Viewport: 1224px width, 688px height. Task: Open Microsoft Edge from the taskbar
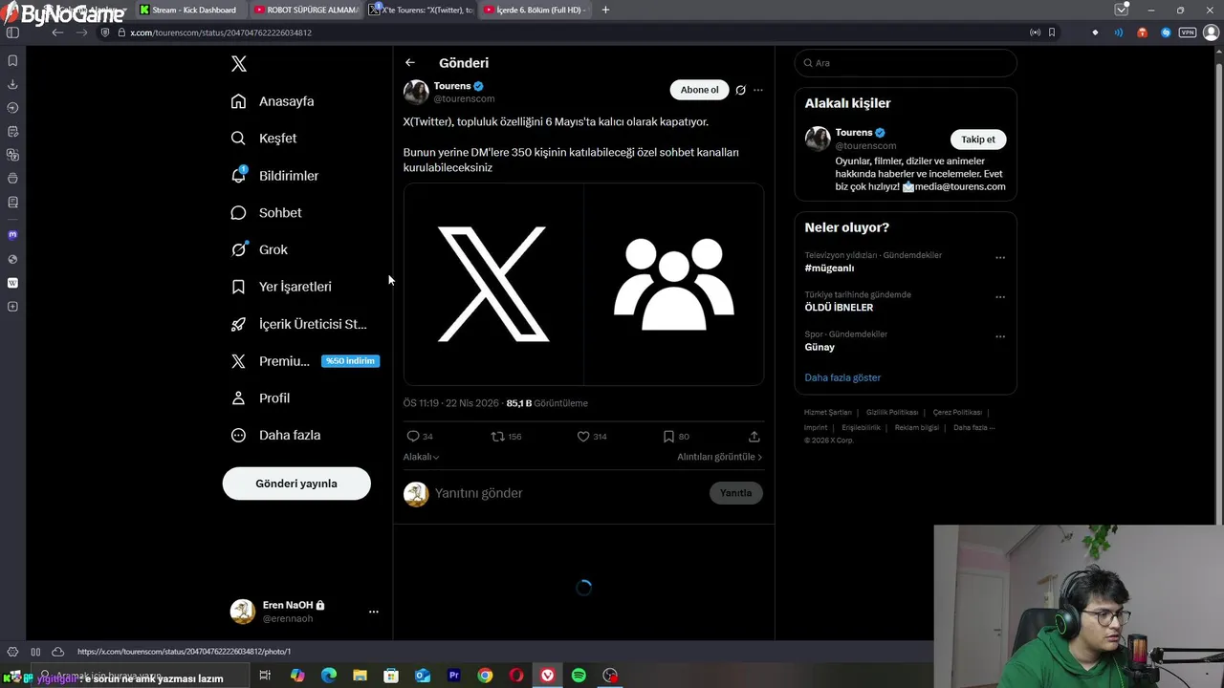click(x=329, y=676)
